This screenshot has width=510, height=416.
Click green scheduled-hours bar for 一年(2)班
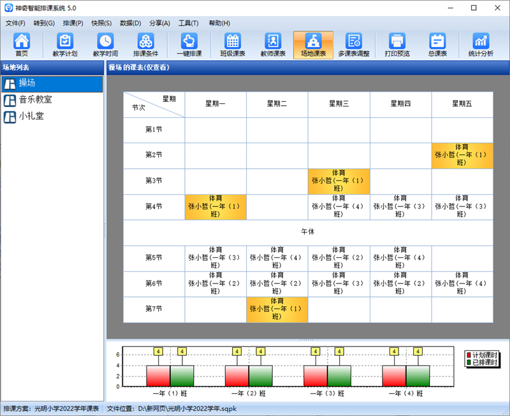point(261,376)
